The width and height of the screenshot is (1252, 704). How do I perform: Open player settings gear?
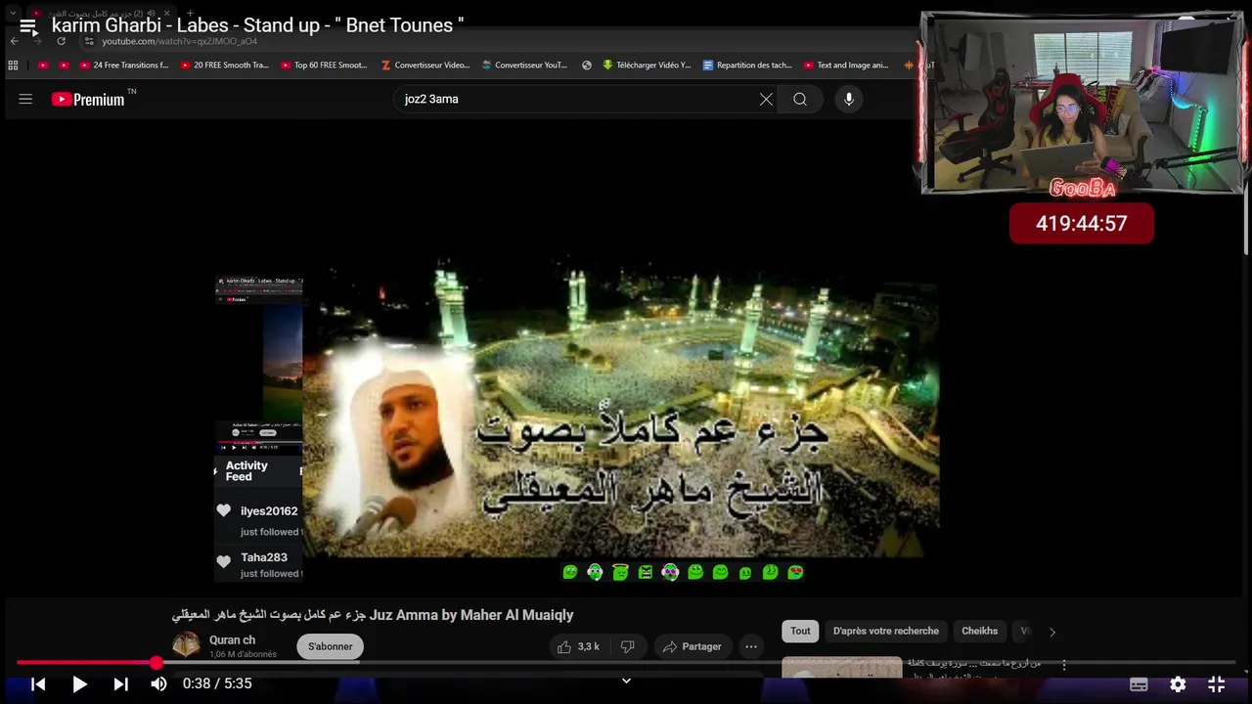[x=1179, y=684]
